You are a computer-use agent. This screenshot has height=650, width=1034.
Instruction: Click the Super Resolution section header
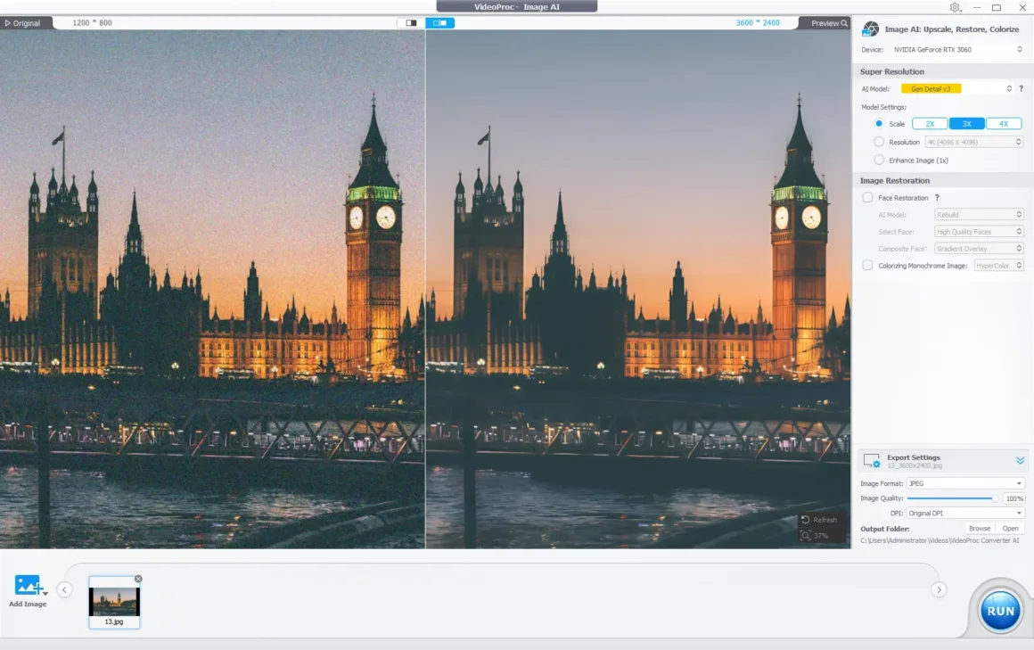point(891,71)
